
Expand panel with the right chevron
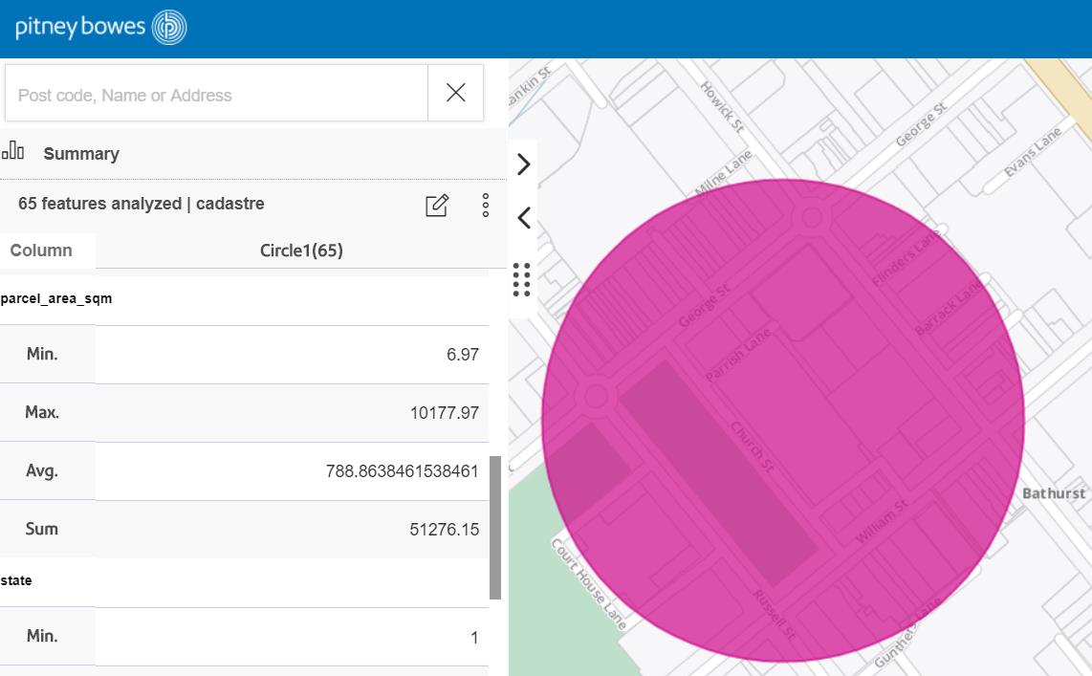tap(524, 164)
